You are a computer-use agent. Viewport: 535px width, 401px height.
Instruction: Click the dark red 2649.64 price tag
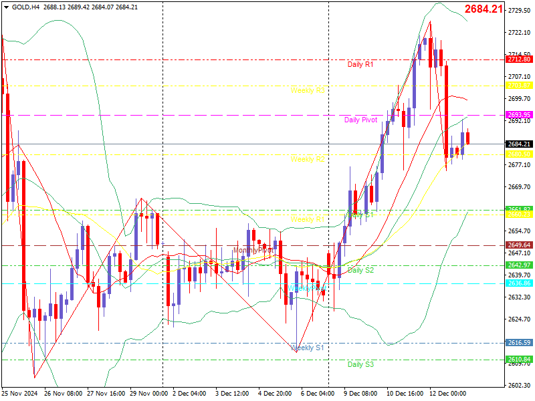(x=519, y=245)
